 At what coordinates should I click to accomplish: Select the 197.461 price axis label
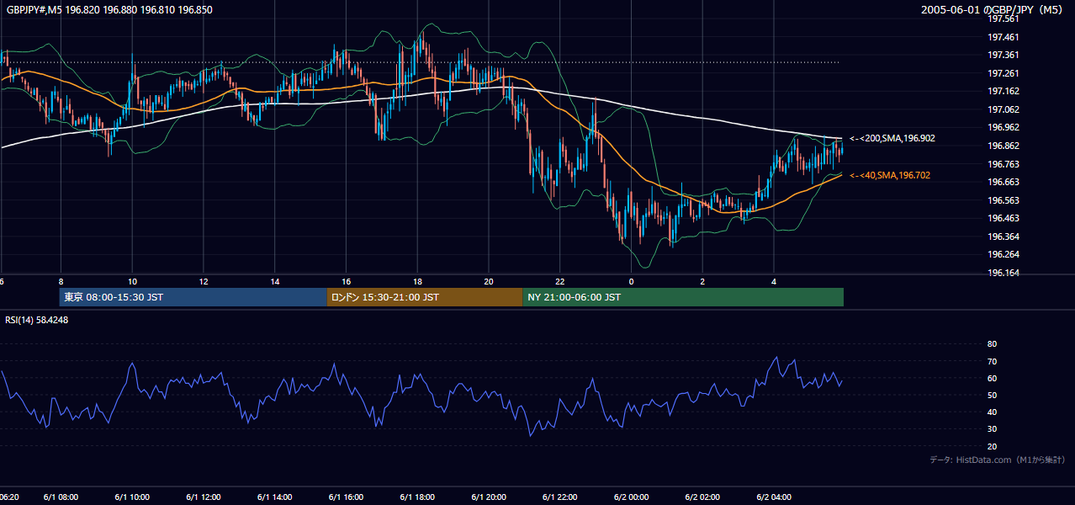click(1003, 37)
